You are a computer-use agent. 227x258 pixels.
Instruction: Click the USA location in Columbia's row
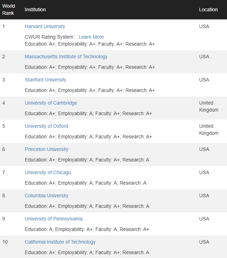click(x=204, y=196)
